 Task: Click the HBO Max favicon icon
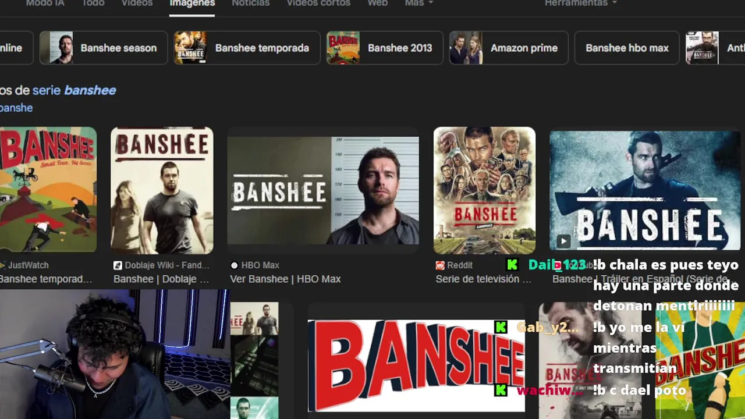[235, 265]
